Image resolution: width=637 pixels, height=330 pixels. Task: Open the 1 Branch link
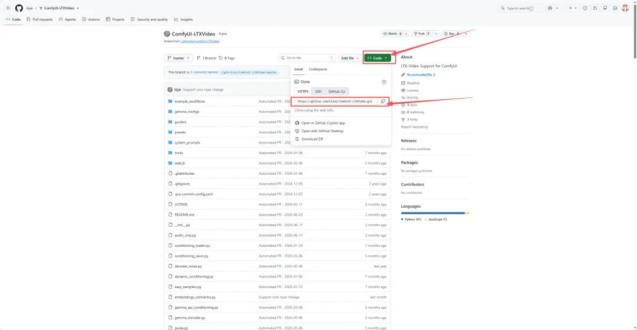pos(206,58)
